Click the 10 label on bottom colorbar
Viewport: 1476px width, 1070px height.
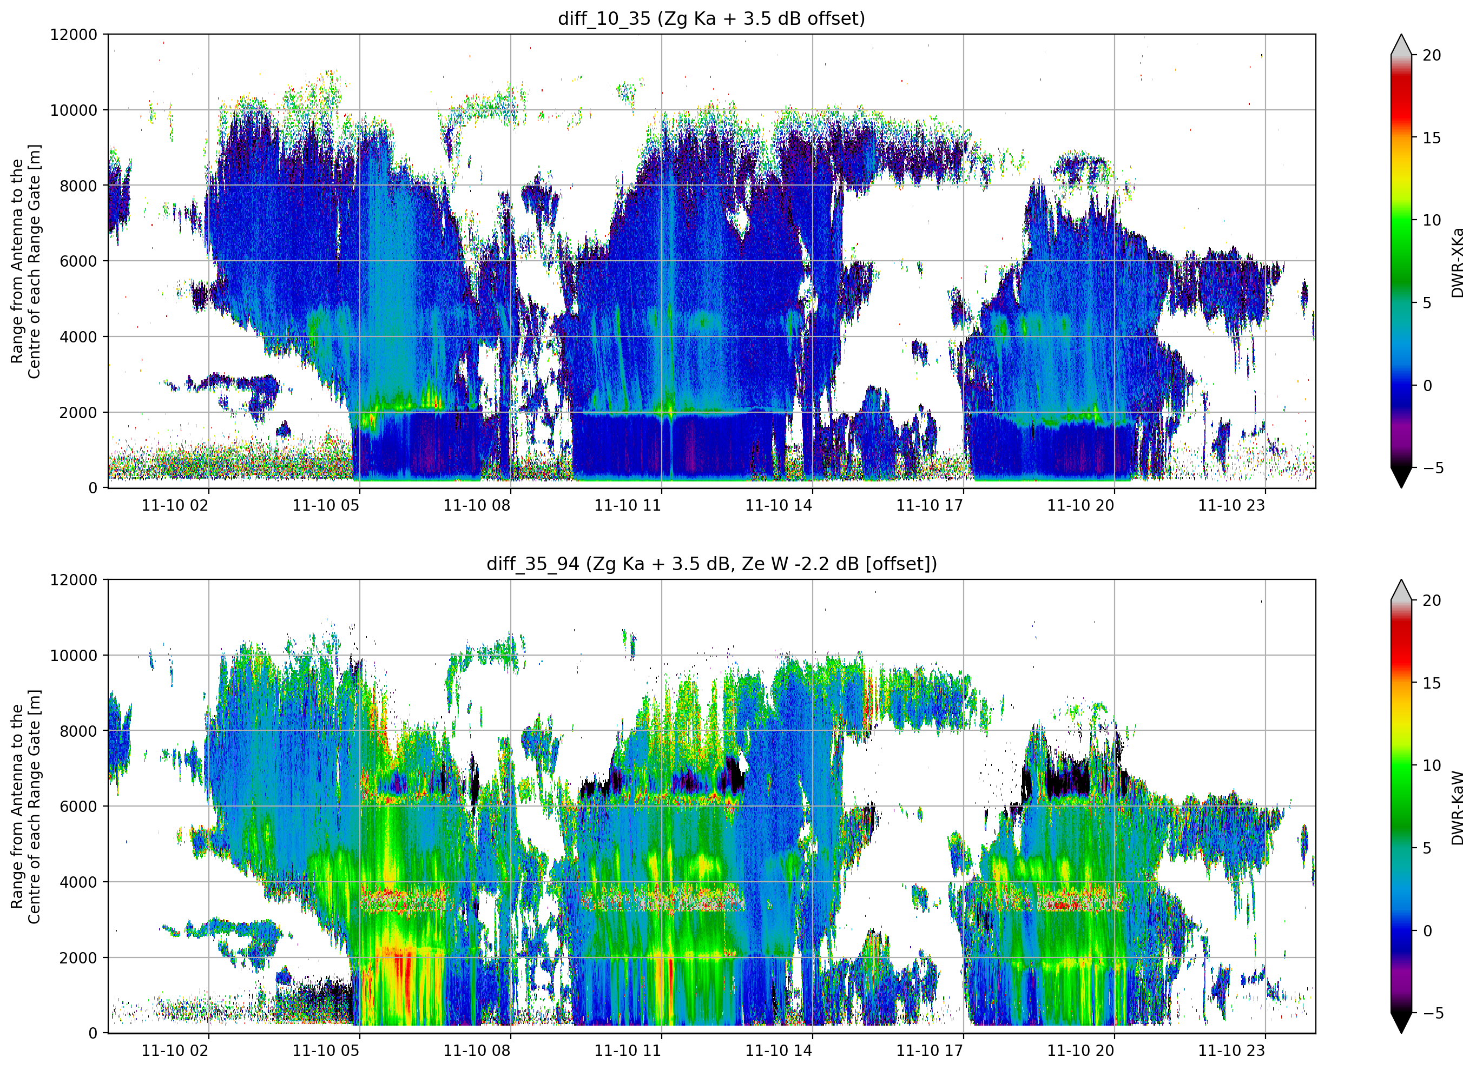(1432, 765)
